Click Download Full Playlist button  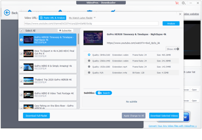[x=36, y=116]
